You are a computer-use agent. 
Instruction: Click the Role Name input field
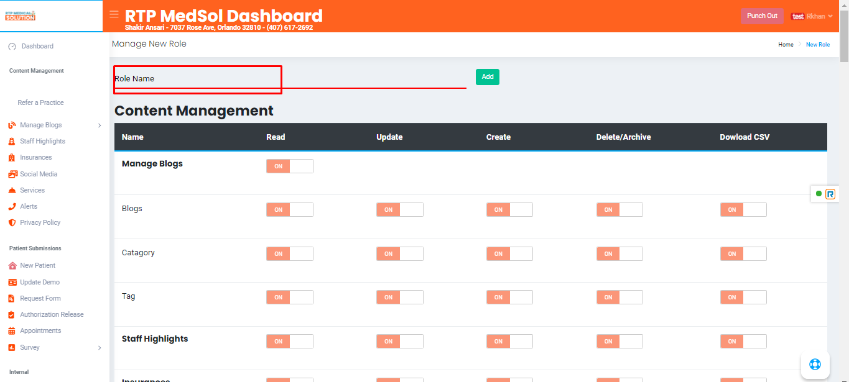click(x=290, y=79)
